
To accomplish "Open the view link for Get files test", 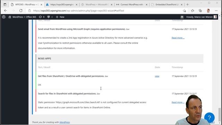I will [x=157, y=76].
